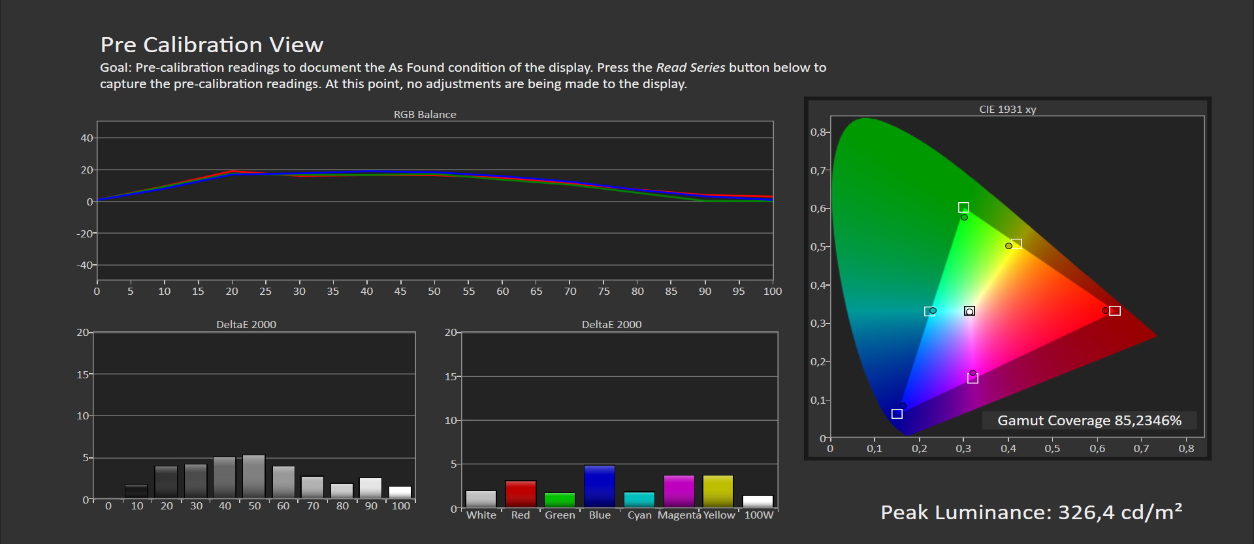Image resolution: width=1254 pixels, height=544 pixels.
Task: Select the white point target on CIE chart
Action: pos(969,311)
